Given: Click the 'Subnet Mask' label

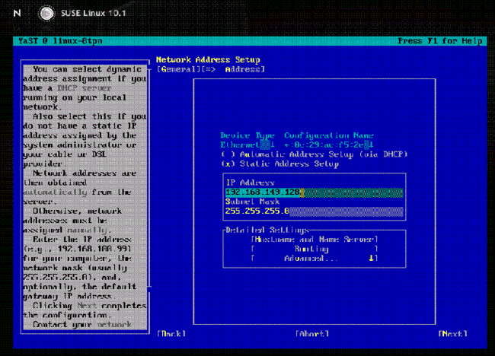Looking at the screenshot, I should click(252, 202).
